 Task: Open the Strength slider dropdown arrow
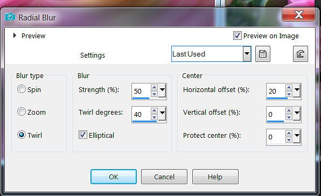coord(162,90)
